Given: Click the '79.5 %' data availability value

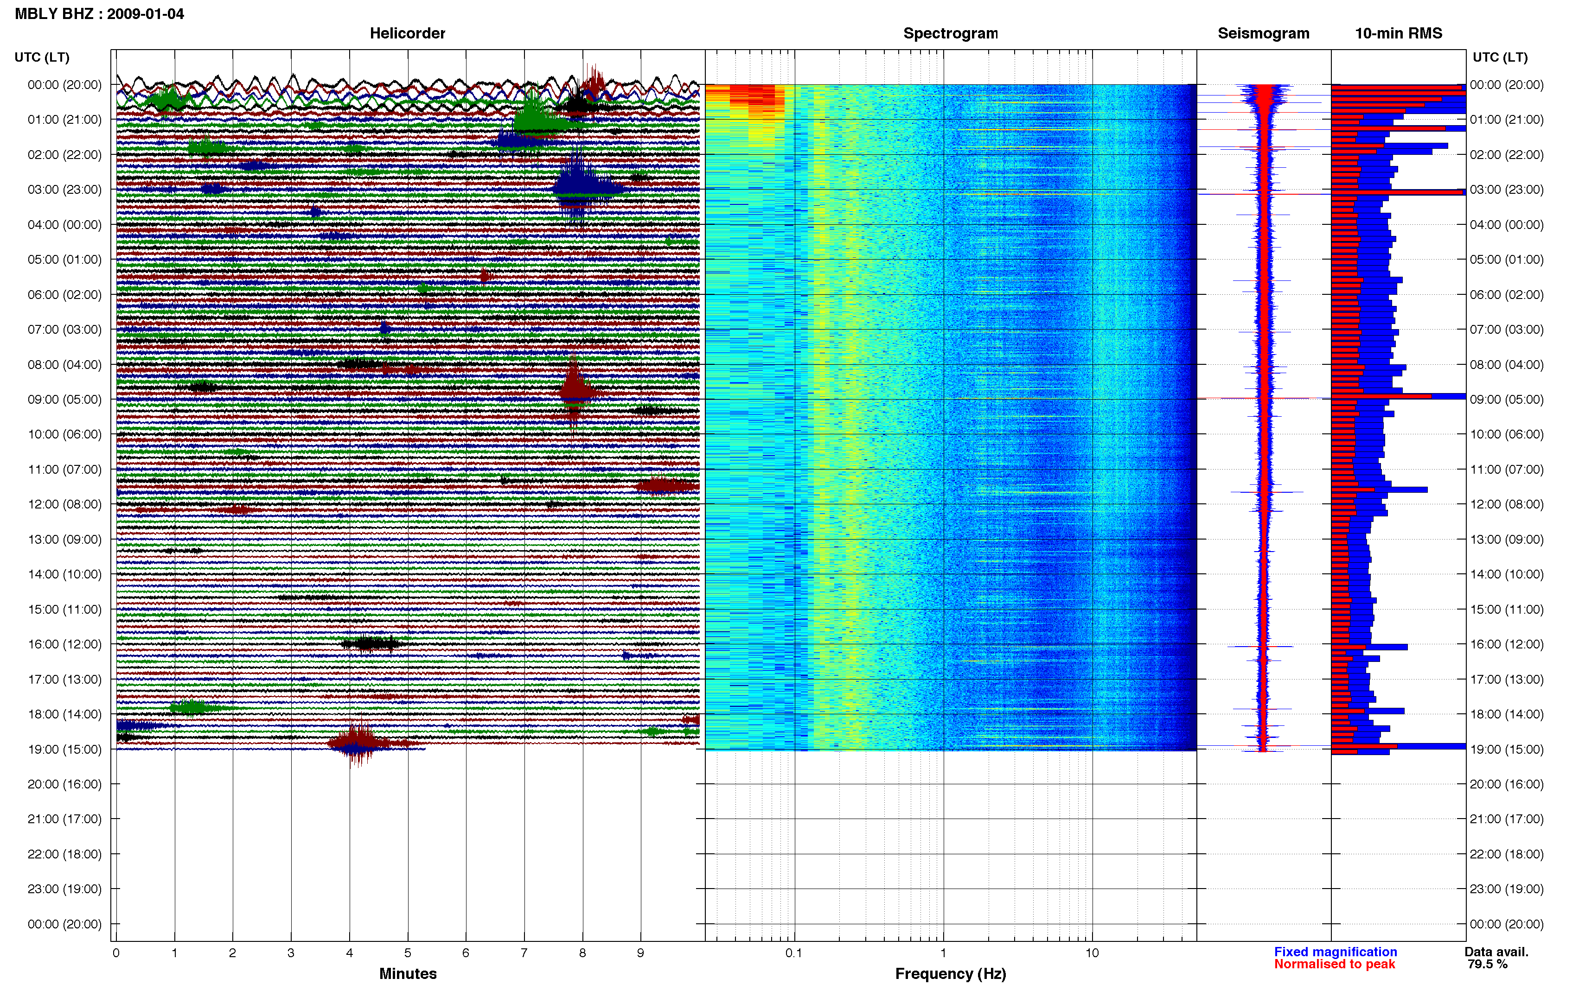Looking at the screenshot, I should pos(1487,964).
